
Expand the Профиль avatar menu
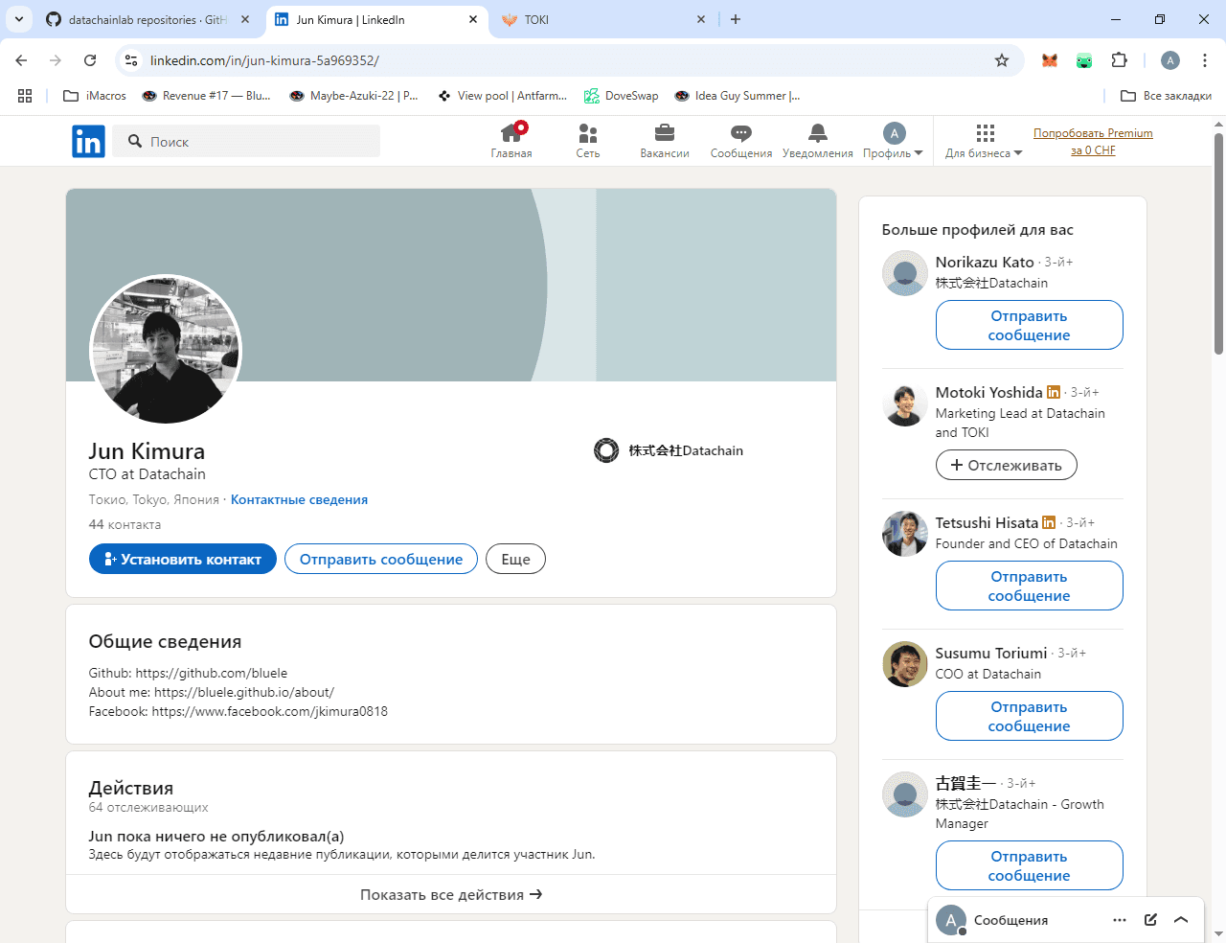(x=893, y=140)
